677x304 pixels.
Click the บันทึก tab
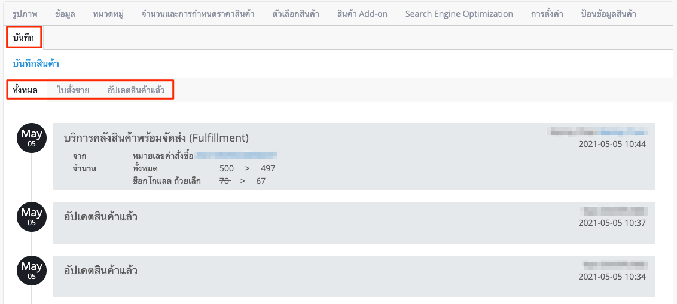[24, 38]
